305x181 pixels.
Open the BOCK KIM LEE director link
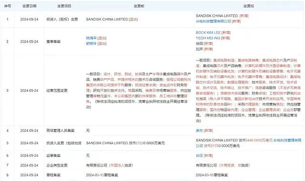[x=208, y=32]
